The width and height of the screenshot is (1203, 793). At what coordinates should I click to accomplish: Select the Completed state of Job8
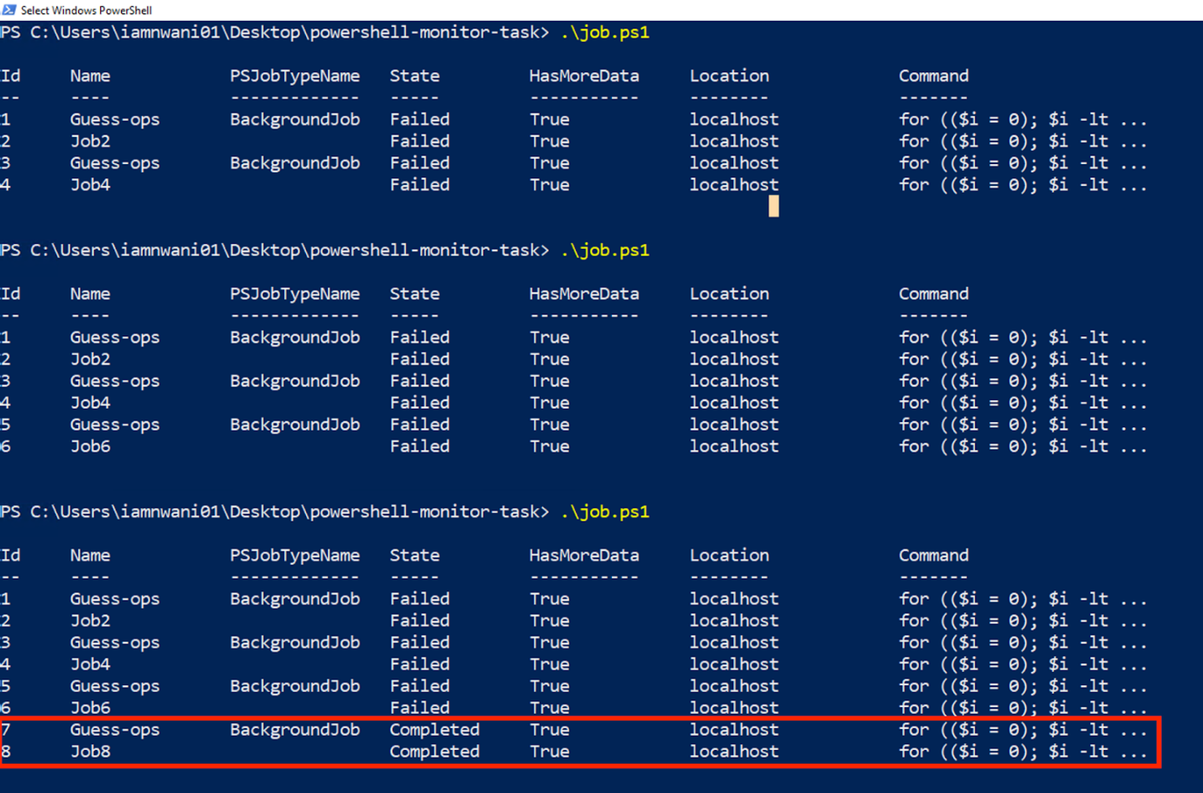tap(434, 752)
